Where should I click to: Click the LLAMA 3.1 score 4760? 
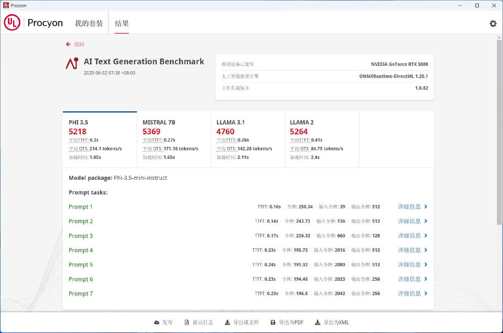pyautogui.click(x=225, y=132)
